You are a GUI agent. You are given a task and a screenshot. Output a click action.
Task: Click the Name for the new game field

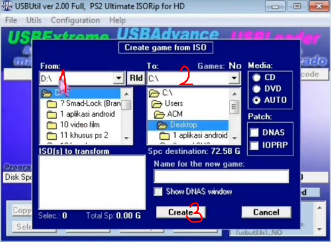coord(221,176)
